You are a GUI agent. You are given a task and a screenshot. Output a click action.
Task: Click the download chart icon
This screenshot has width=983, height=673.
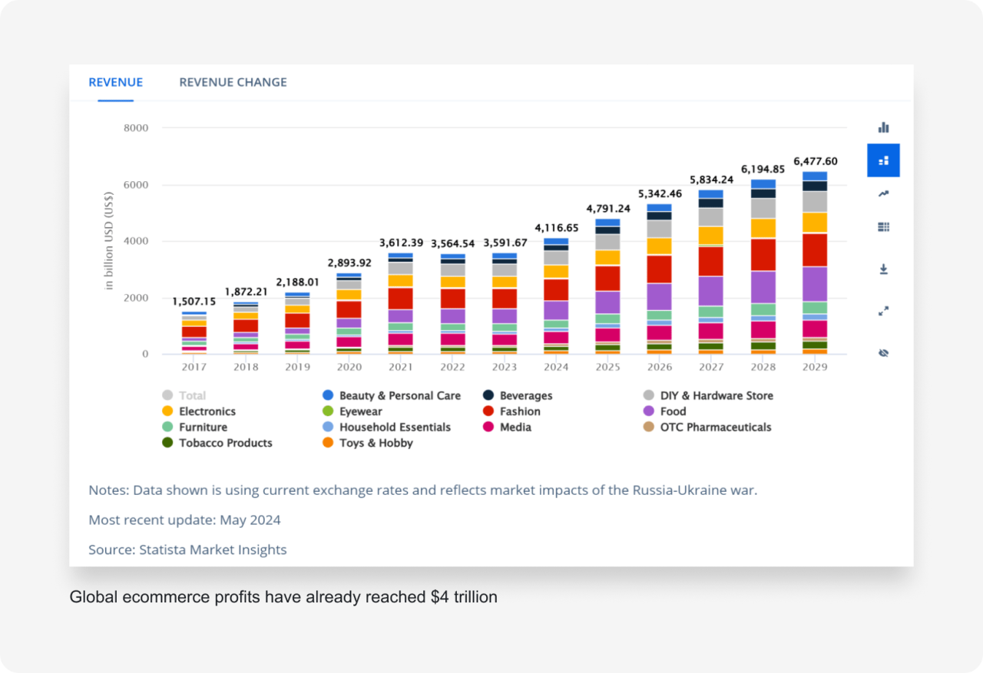point(883,269)
